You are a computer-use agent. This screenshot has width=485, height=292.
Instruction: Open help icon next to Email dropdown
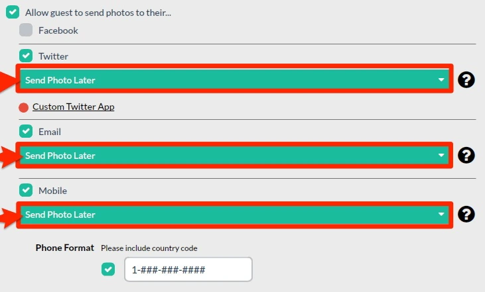point(466,155)
